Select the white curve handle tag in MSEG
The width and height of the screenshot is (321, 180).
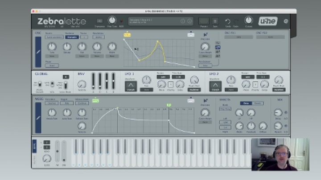click(x=191, y=100)
